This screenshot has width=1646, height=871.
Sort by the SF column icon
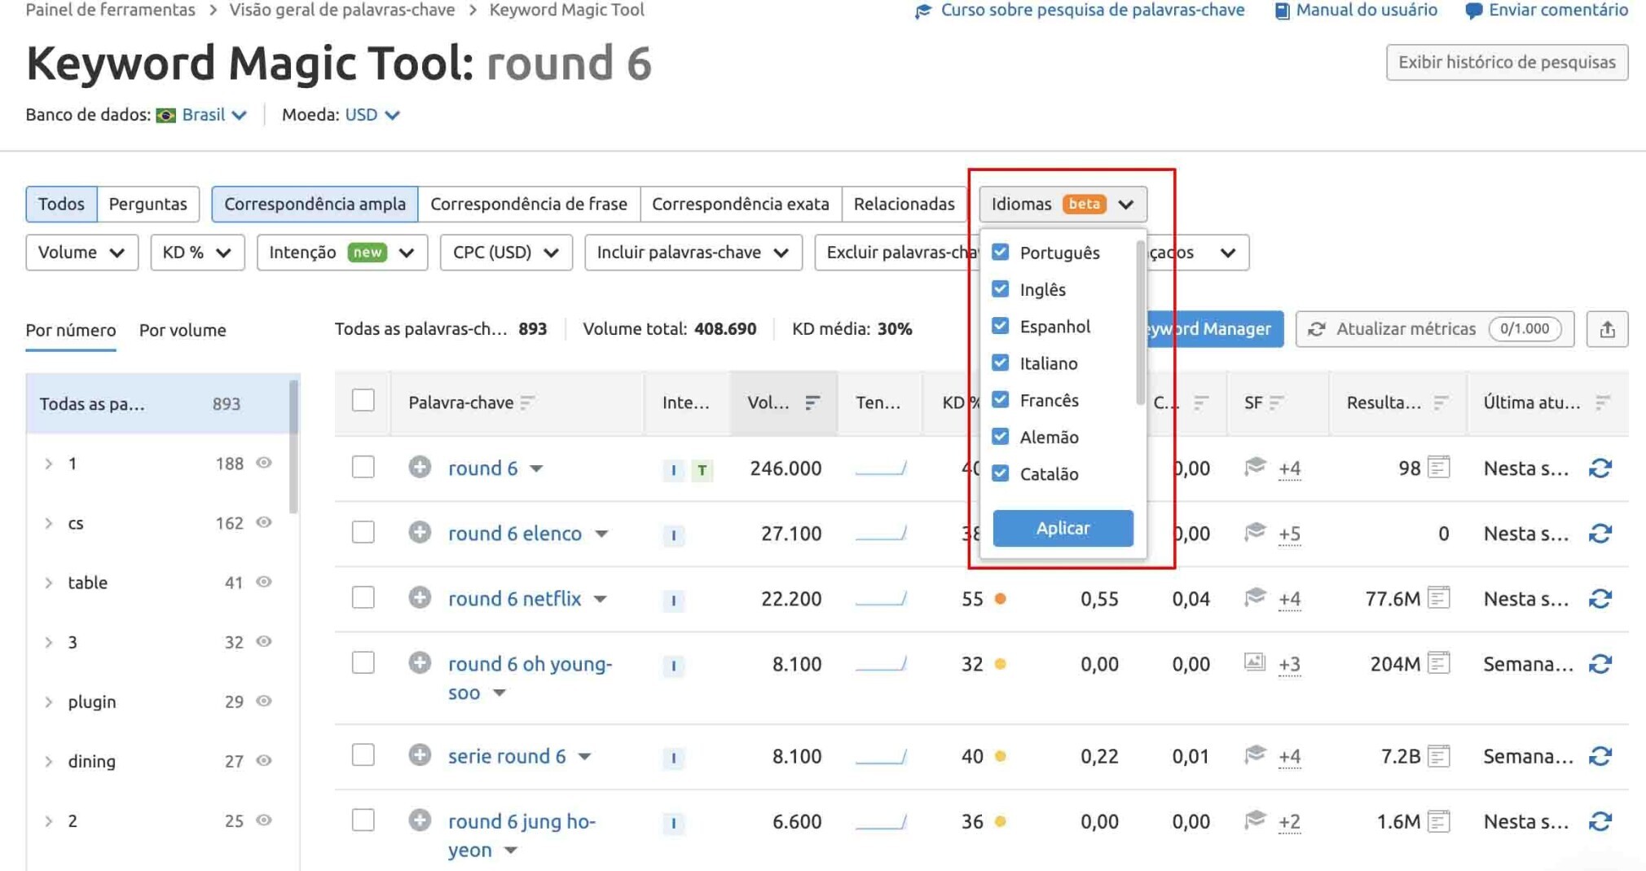coord(1277,403)
